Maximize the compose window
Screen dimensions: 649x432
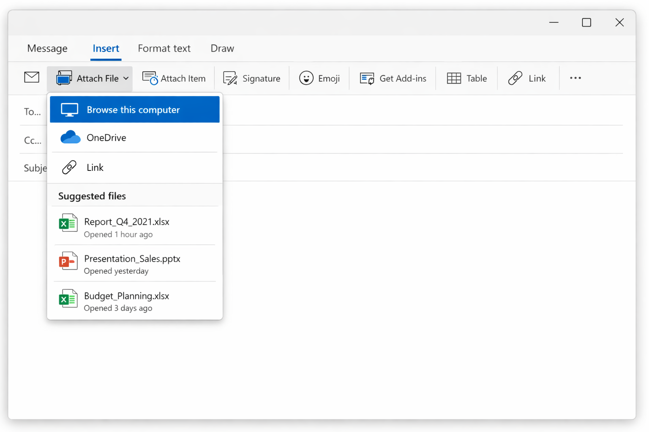[x=586, y=22]
